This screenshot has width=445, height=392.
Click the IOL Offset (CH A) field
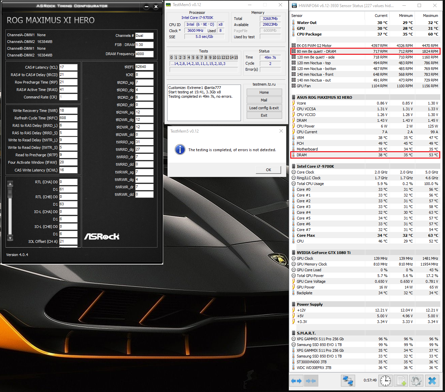[68, 241]
